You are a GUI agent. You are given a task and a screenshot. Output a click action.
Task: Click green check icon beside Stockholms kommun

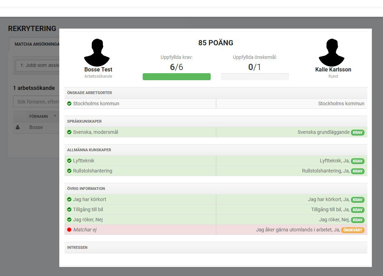69,103
